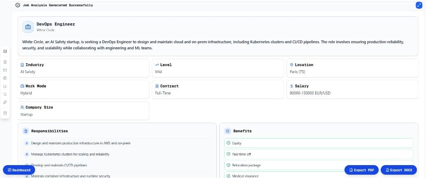The height and width of the screenshot is (178, 426).
Task: Select the Relocation package benefit item
Action: [x=319, y=165]
